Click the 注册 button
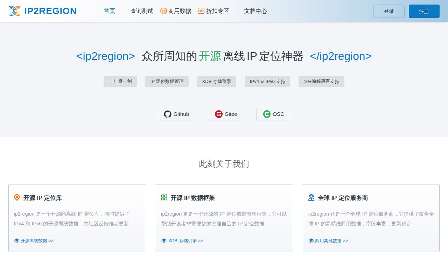This screenshot has width=448, height=280. click(x=424, y=11)
